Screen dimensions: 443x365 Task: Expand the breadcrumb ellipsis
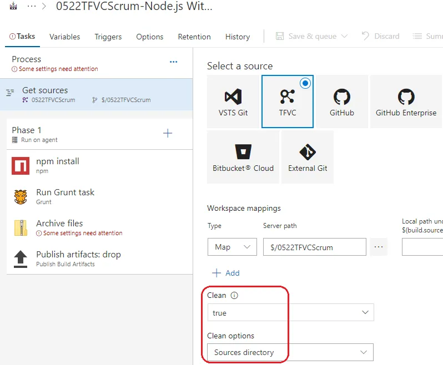(31, 6)
